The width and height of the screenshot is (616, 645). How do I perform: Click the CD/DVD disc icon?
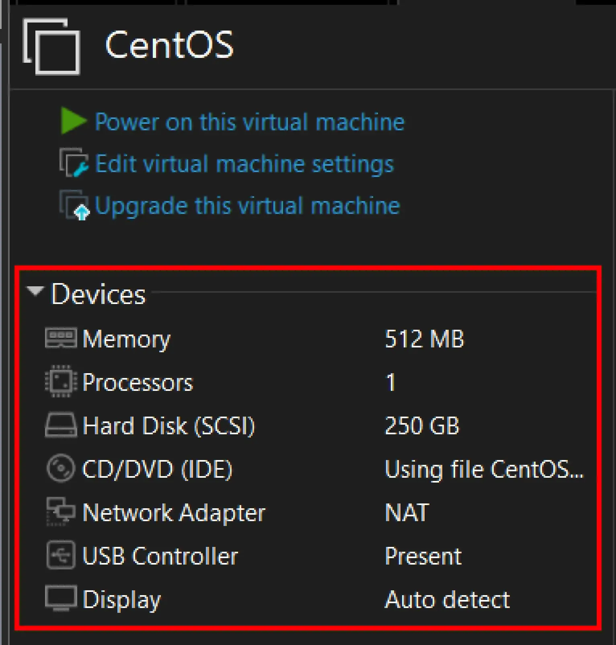pos(61,468)
